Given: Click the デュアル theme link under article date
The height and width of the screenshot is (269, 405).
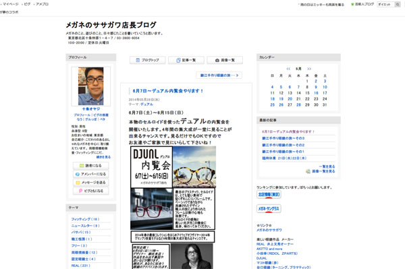Looking at the screenshot, I should click(146, 104).
